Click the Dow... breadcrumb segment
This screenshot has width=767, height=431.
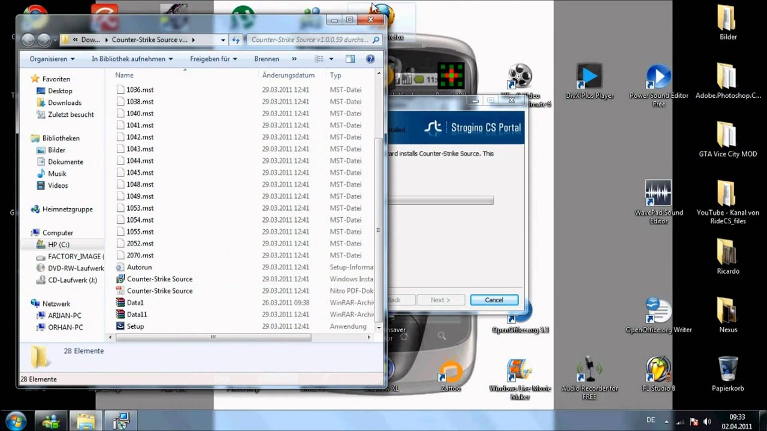(90, 40)
